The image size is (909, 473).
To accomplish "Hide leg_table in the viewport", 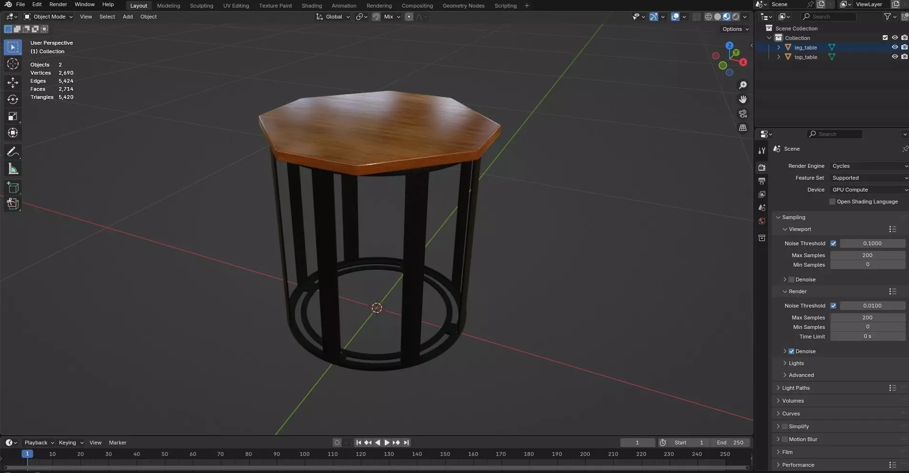I will click(895, 47).
